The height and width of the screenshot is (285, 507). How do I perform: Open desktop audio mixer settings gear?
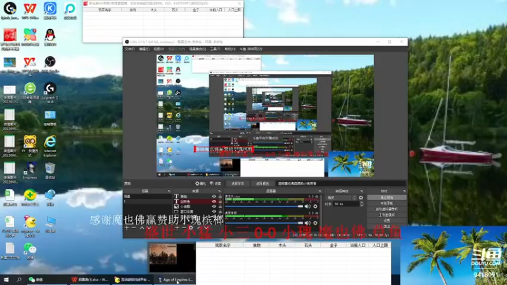pos(315,223)
